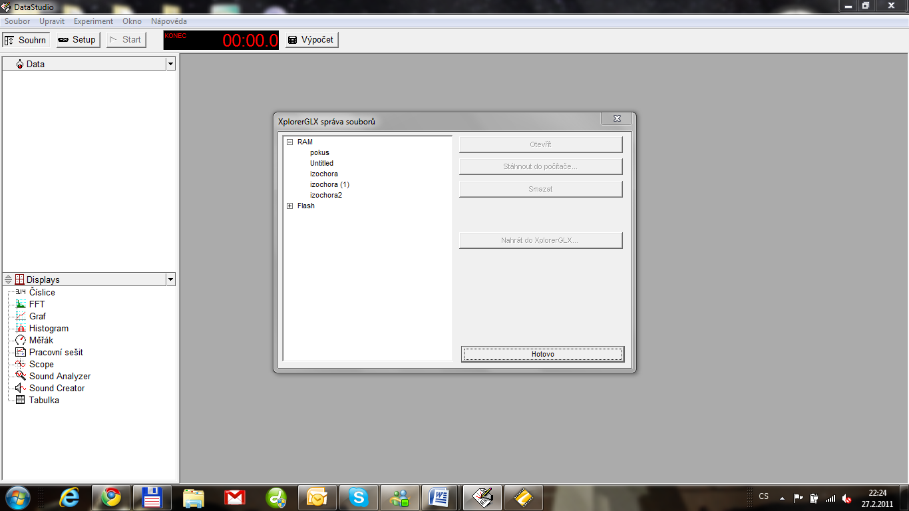Open the Pracovní sešit workbook icon

tap(21, 352)
